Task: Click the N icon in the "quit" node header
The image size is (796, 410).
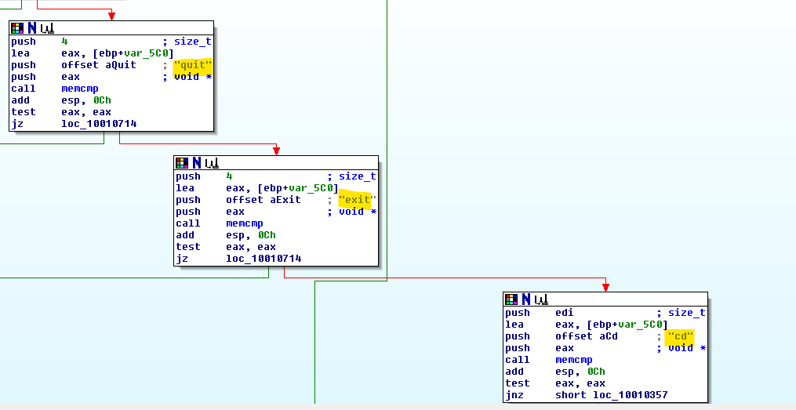Action: tap(32, 28)
